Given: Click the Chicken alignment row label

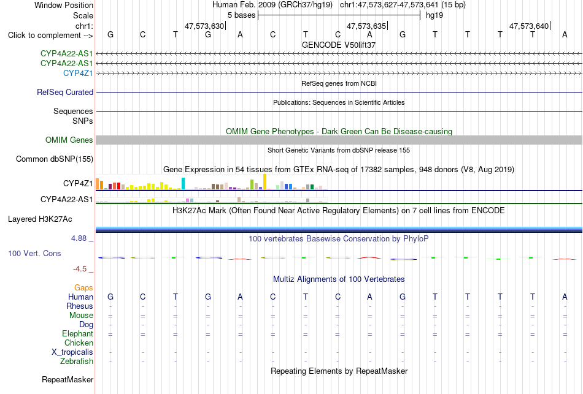Looking at the screenshot, I should (x=79, y=343).
